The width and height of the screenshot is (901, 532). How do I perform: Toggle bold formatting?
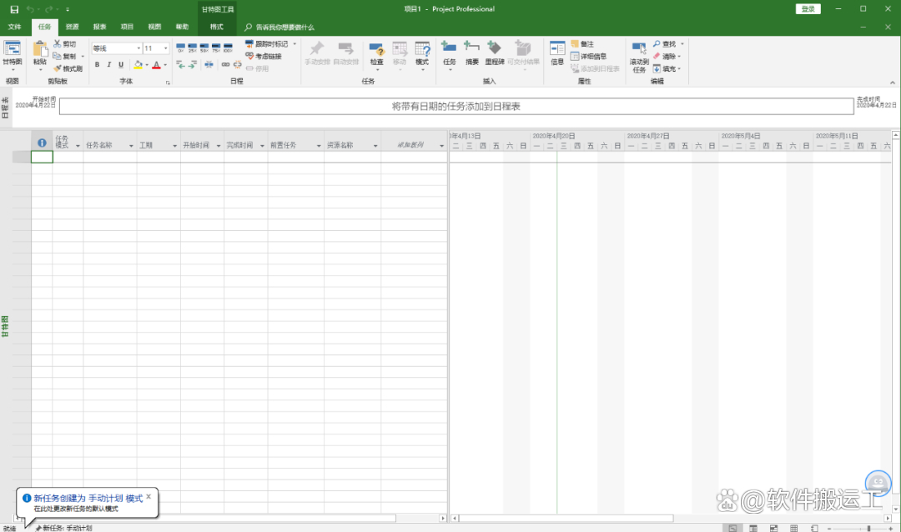[x=96, y=64]
